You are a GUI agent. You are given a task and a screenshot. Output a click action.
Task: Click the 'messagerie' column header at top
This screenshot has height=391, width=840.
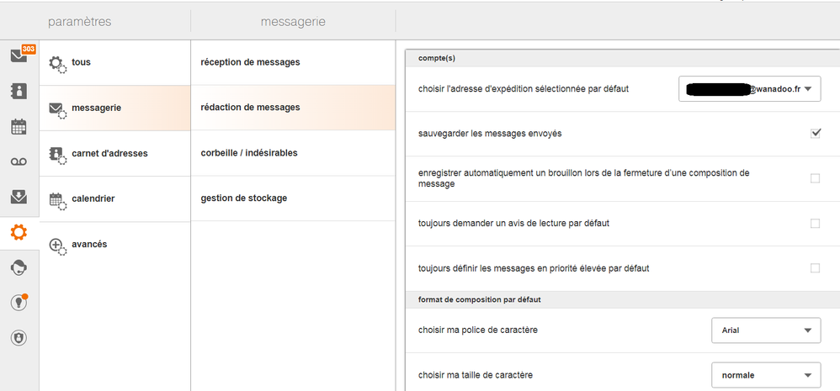coord(293,22)
